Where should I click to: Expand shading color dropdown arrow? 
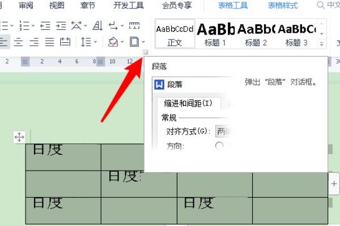pos(122,42)
